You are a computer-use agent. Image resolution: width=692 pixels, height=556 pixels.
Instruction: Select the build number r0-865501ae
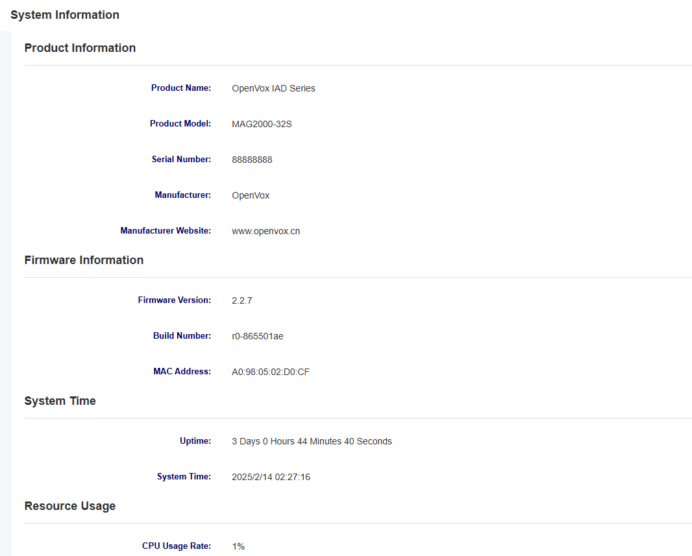(x=258, y=336)
